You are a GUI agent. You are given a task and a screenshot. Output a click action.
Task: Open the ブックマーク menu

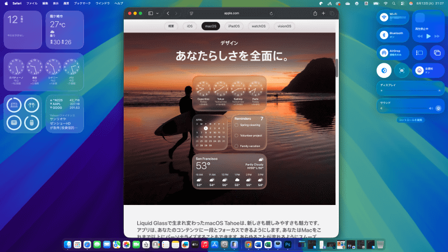(x=82, y=3)
